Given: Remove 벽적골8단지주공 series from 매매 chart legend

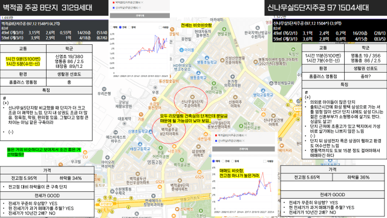Looking at the screenshot, I should coord(246,136).
